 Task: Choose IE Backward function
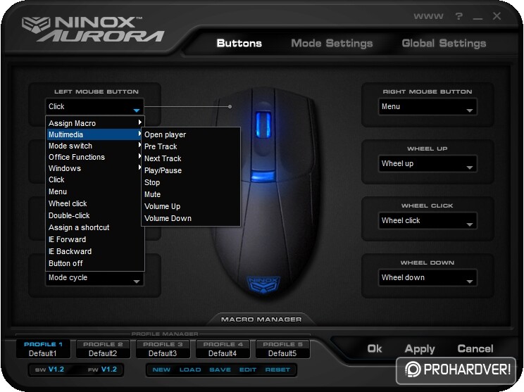tap(95, 251)
